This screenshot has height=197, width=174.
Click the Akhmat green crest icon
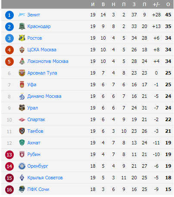[22, 143]
